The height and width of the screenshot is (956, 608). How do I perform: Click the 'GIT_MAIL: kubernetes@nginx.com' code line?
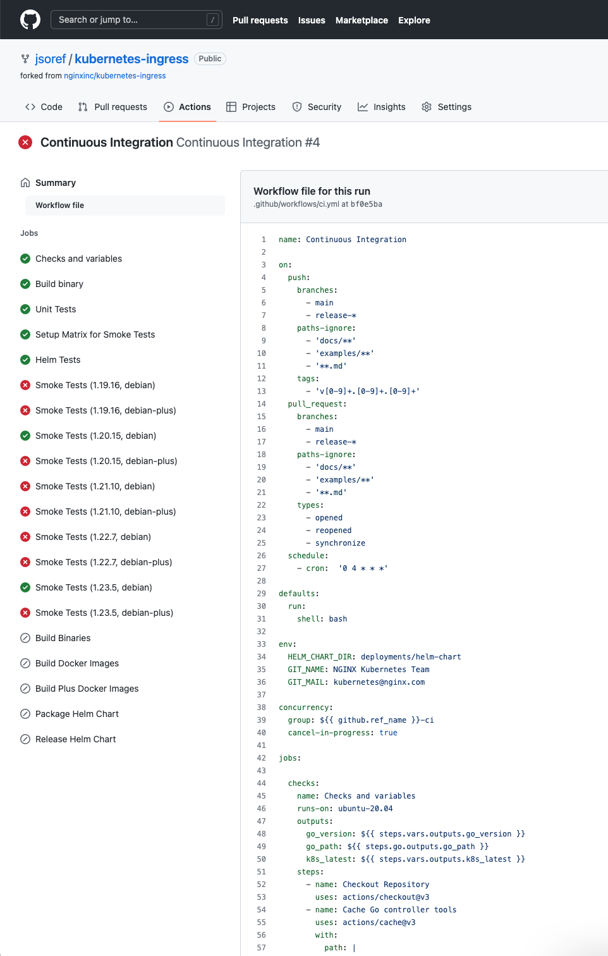pos(356,682)
